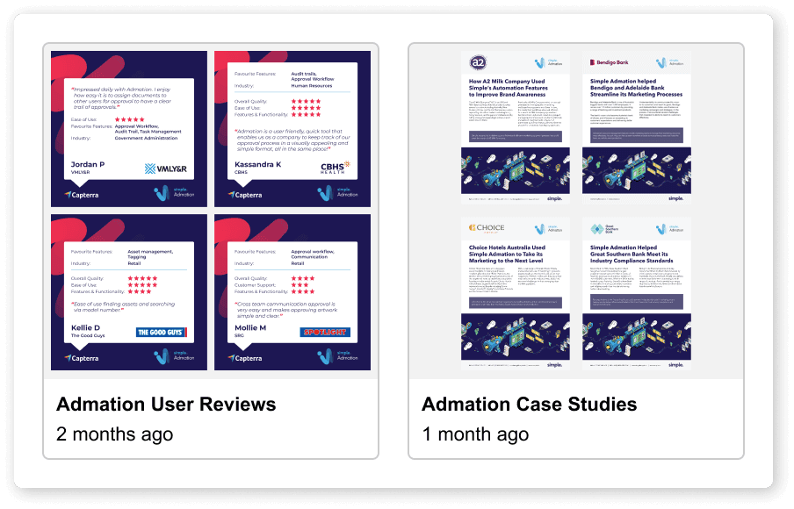Click the '1 month ago' timestamp
Image resolution: width=794 pixels, height=509 pixels.
tap(475, 434)
